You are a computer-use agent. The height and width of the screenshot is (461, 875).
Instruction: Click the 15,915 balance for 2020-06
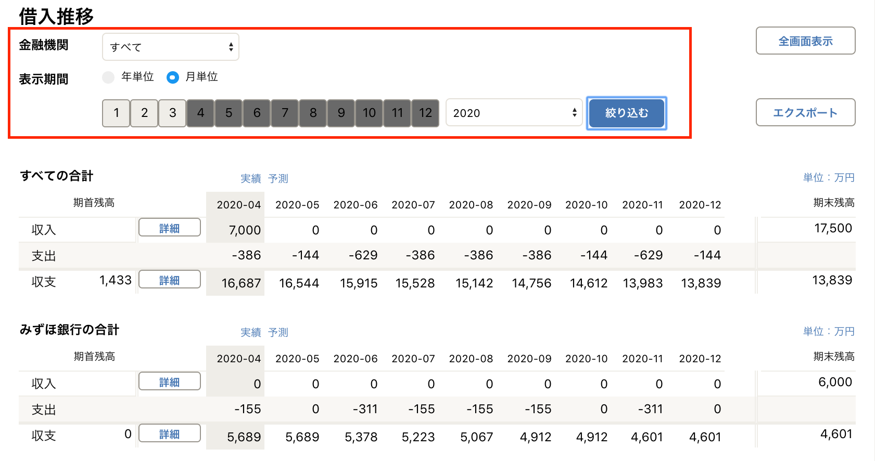click(359, 283)
